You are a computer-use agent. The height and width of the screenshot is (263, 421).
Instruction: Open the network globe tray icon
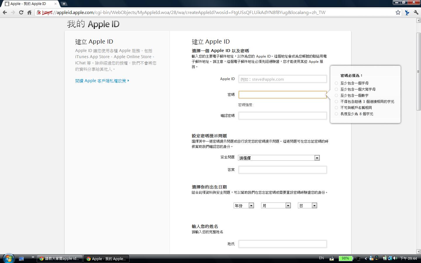tap(390, 258)
